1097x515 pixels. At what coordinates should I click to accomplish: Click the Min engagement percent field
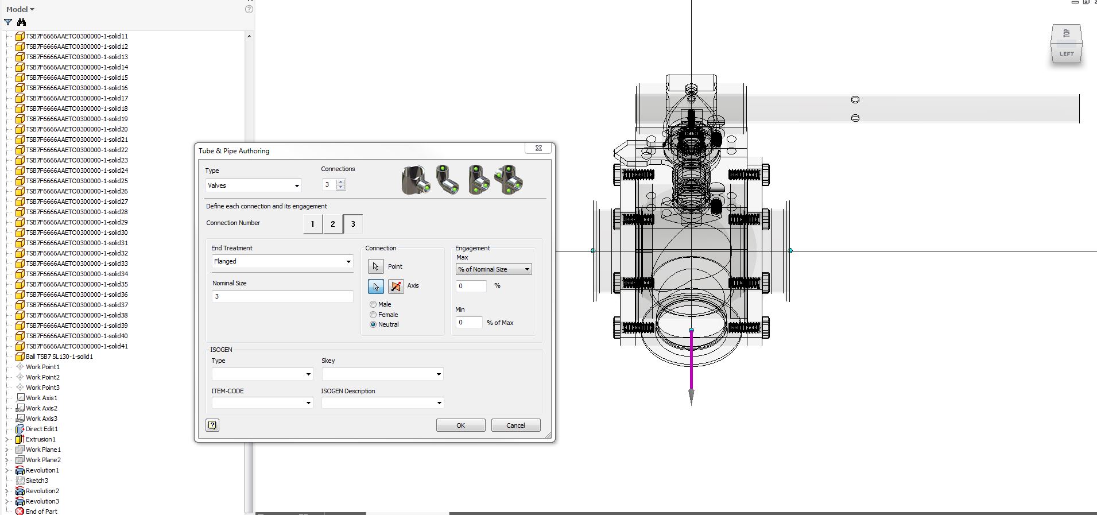[x=469, y=322]
